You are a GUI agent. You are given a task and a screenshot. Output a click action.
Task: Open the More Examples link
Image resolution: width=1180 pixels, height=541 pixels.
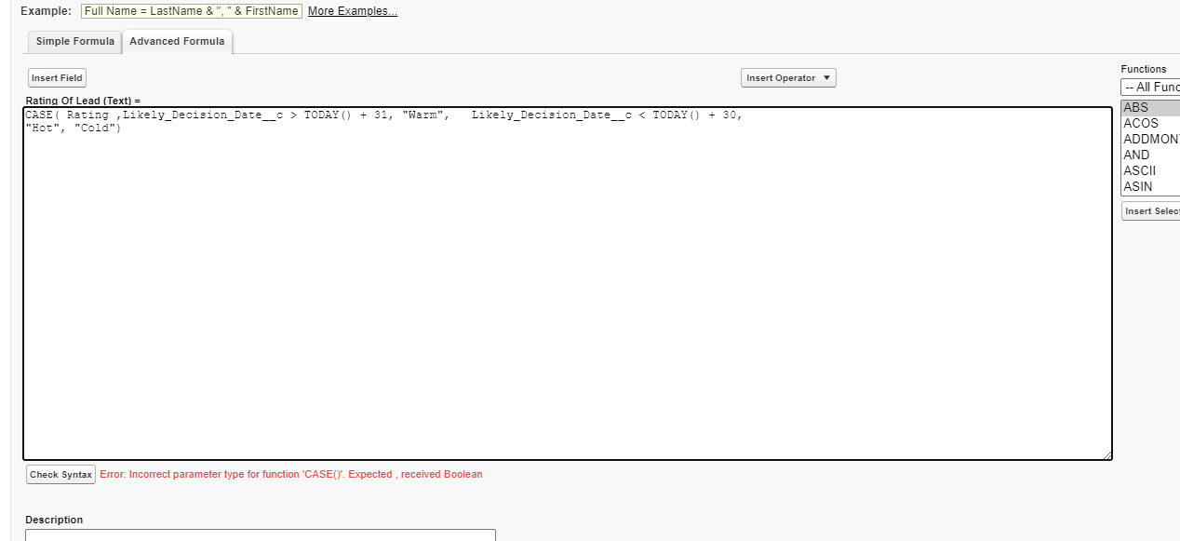(352, 10)
